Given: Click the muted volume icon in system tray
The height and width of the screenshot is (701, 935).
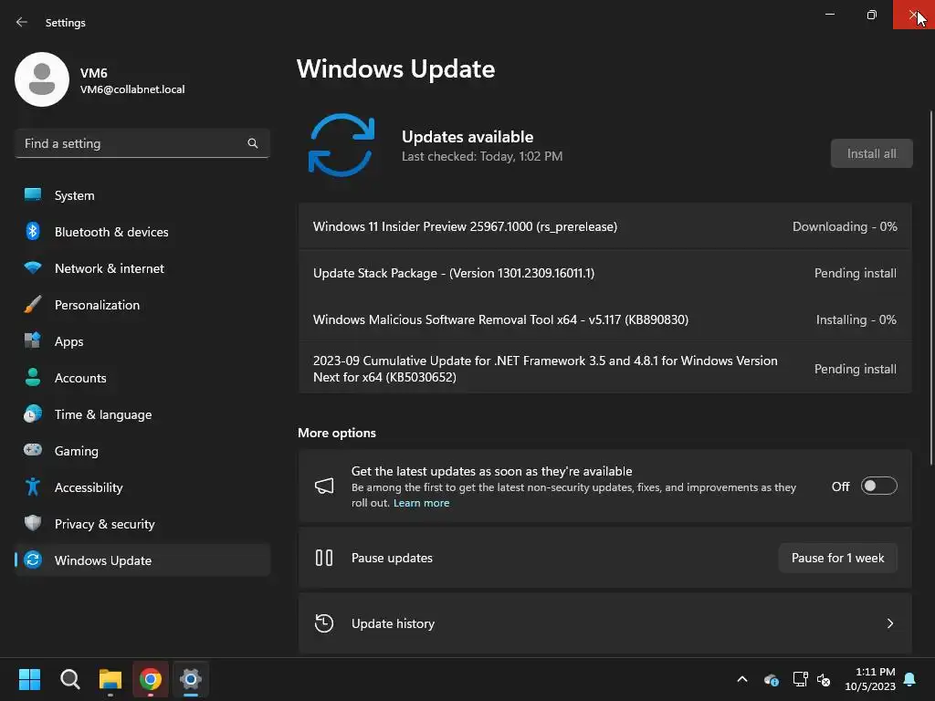Looking at the screenshot, I should click(825, 679).
